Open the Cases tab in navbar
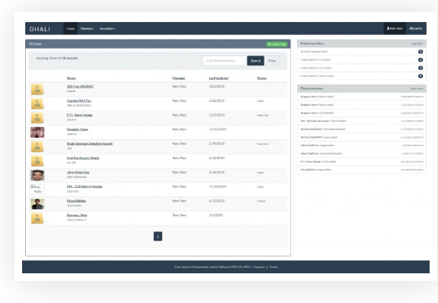The image size is (438, 303). (x=70, y=28)
